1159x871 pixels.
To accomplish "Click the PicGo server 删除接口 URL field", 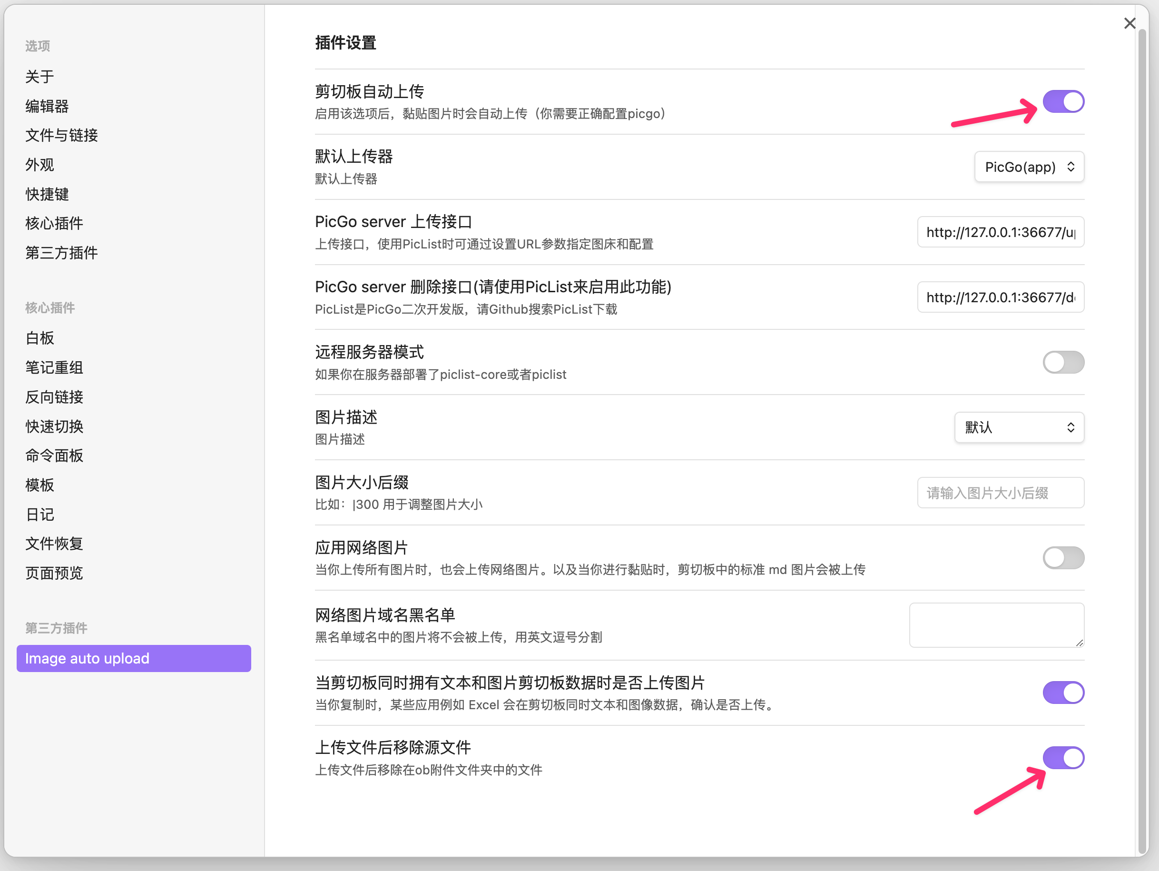I will coord(1001,297).
